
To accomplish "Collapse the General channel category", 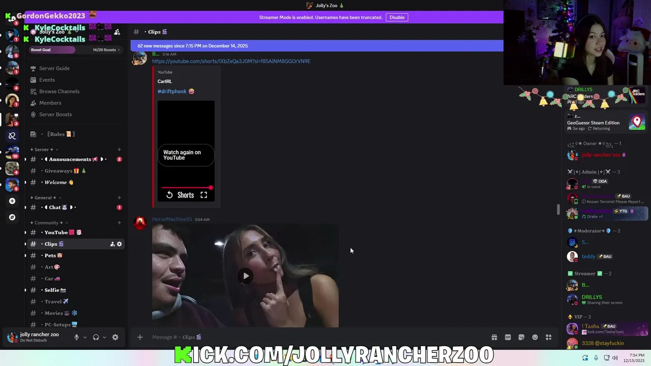I will point(45,198).
